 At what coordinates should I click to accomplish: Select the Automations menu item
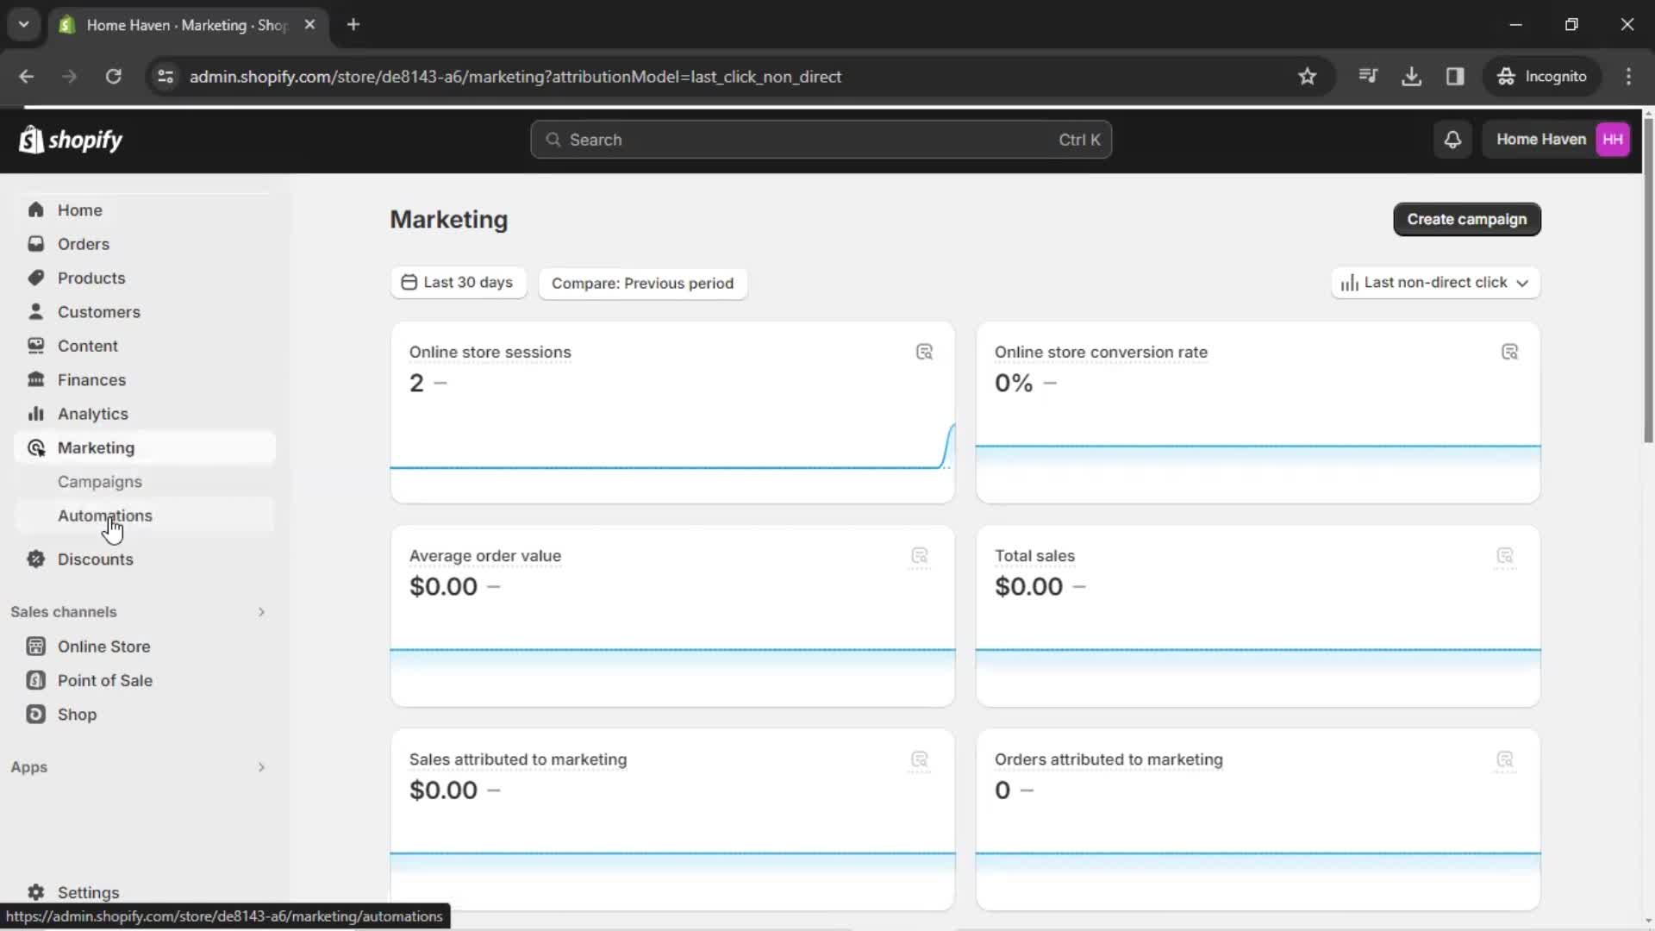pos(104,515)
